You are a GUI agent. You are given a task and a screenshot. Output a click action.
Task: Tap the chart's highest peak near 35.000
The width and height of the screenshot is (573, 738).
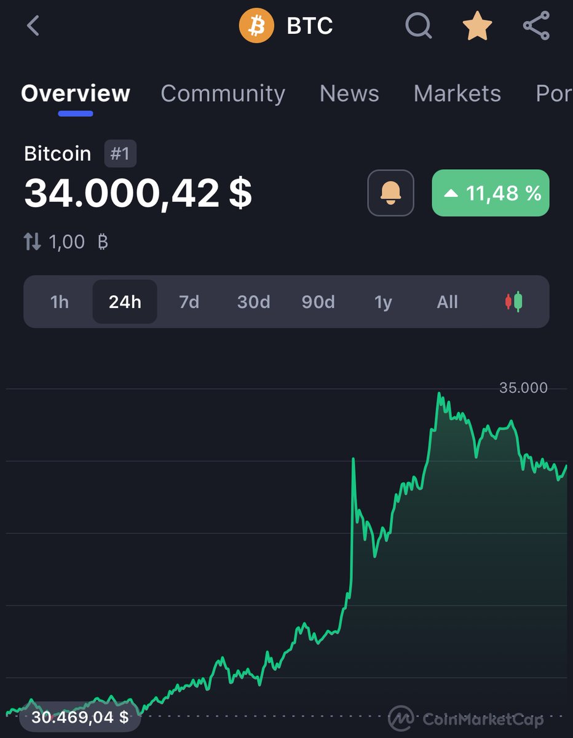[439, 394]
